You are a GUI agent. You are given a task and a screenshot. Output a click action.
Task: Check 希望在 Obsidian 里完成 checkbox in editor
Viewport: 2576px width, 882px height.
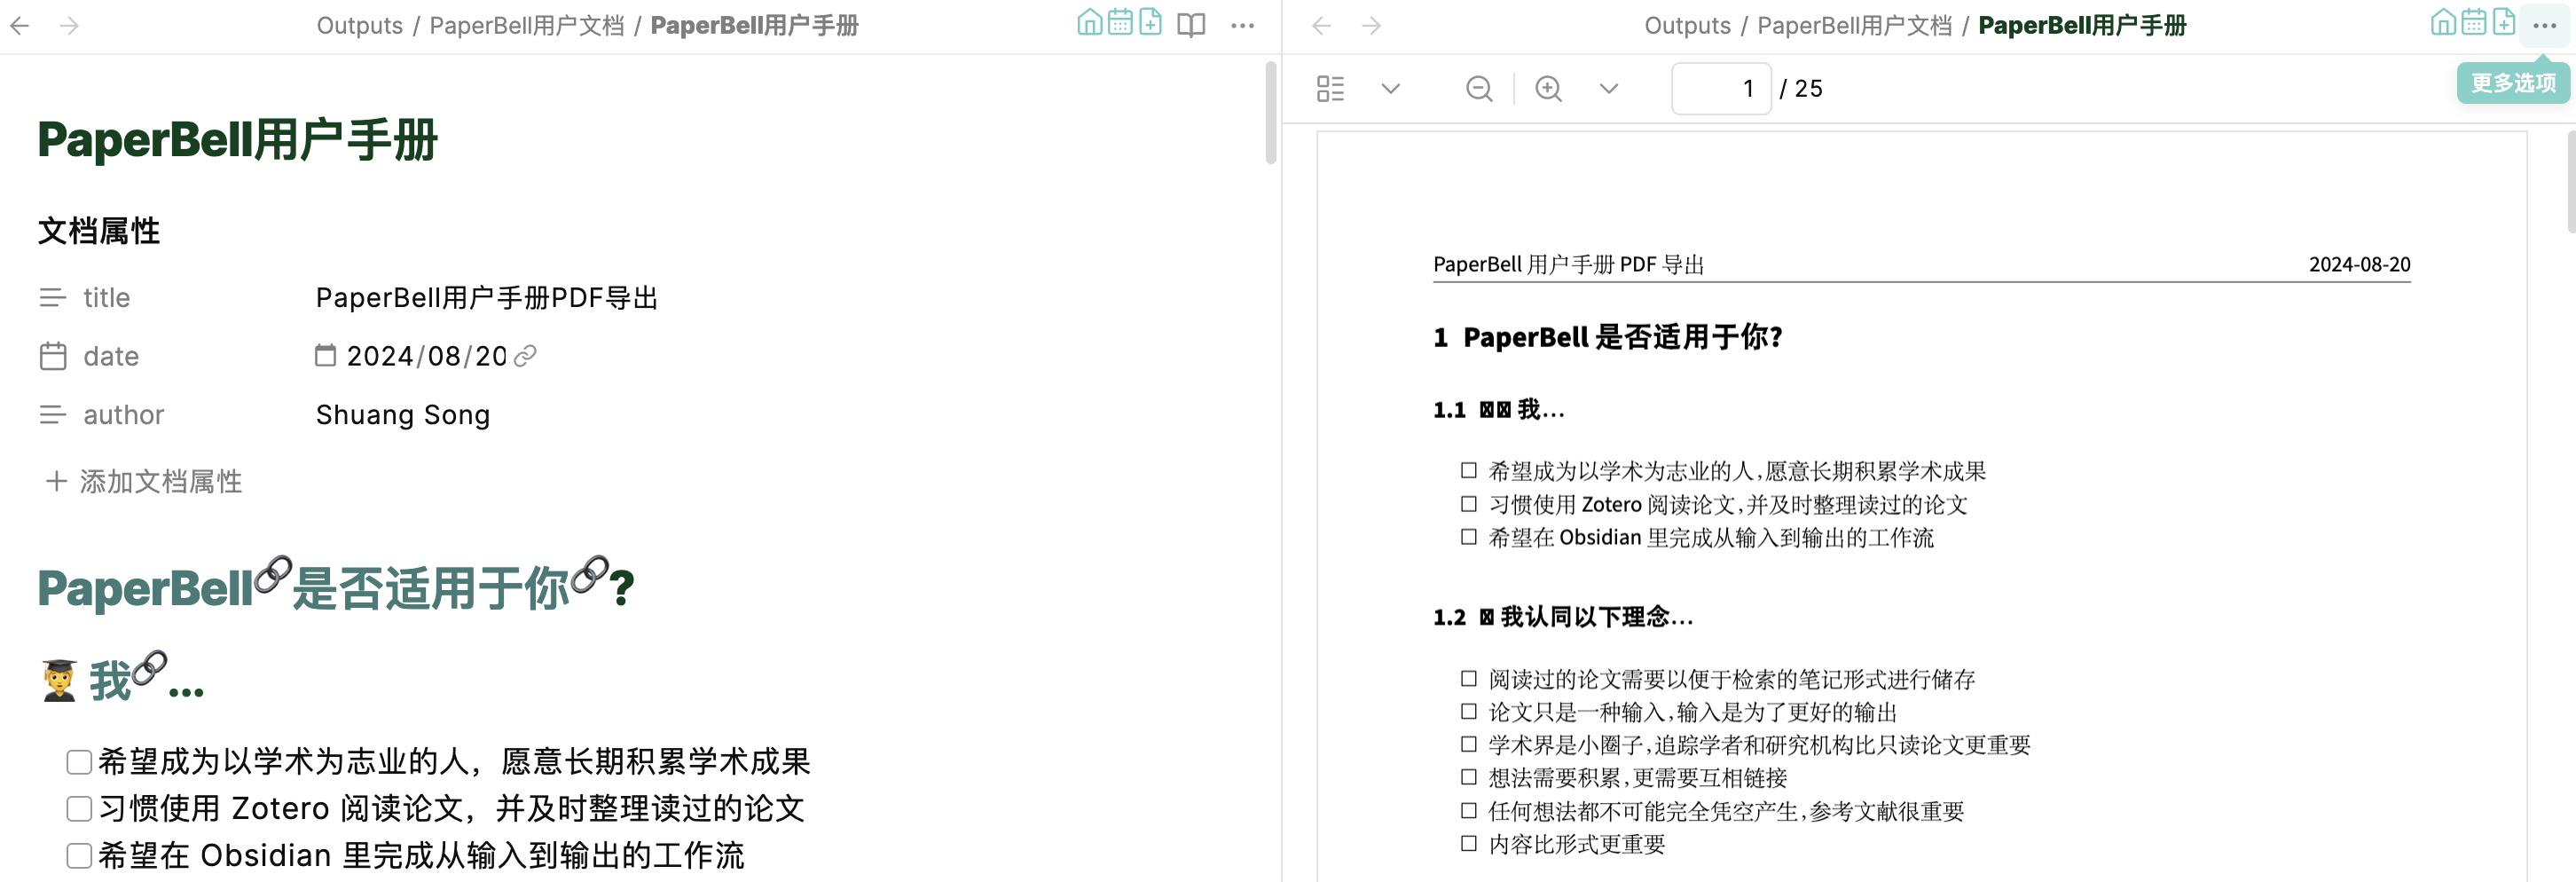coord(79,855)
